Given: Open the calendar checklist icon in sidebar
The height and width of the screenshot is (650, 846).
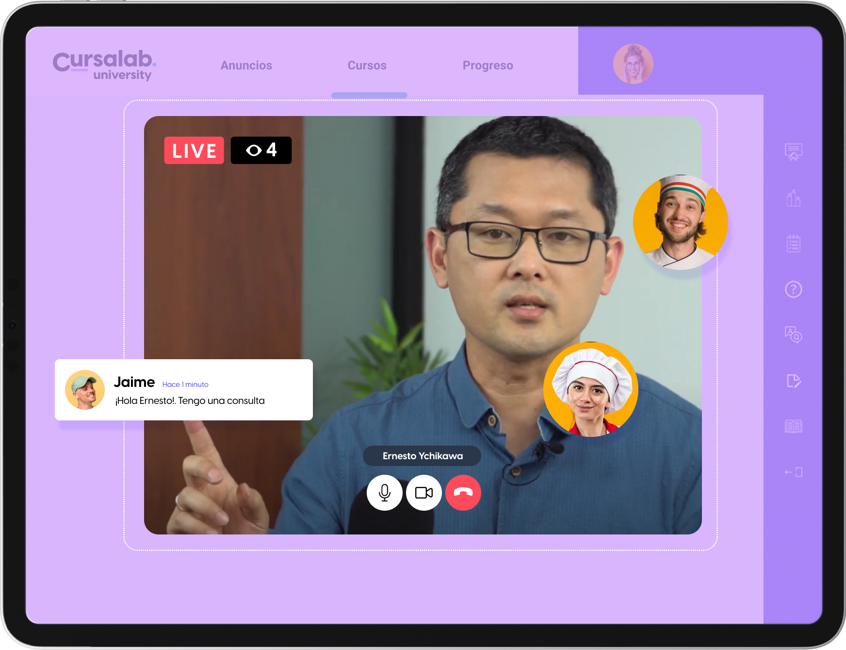Looking at the screenshot, I should click(793, 243).
